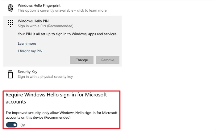This screenshot has width=216, height=130.
Task: Click the Windows Hello Fingerprint icon
Action: point(10,8)
